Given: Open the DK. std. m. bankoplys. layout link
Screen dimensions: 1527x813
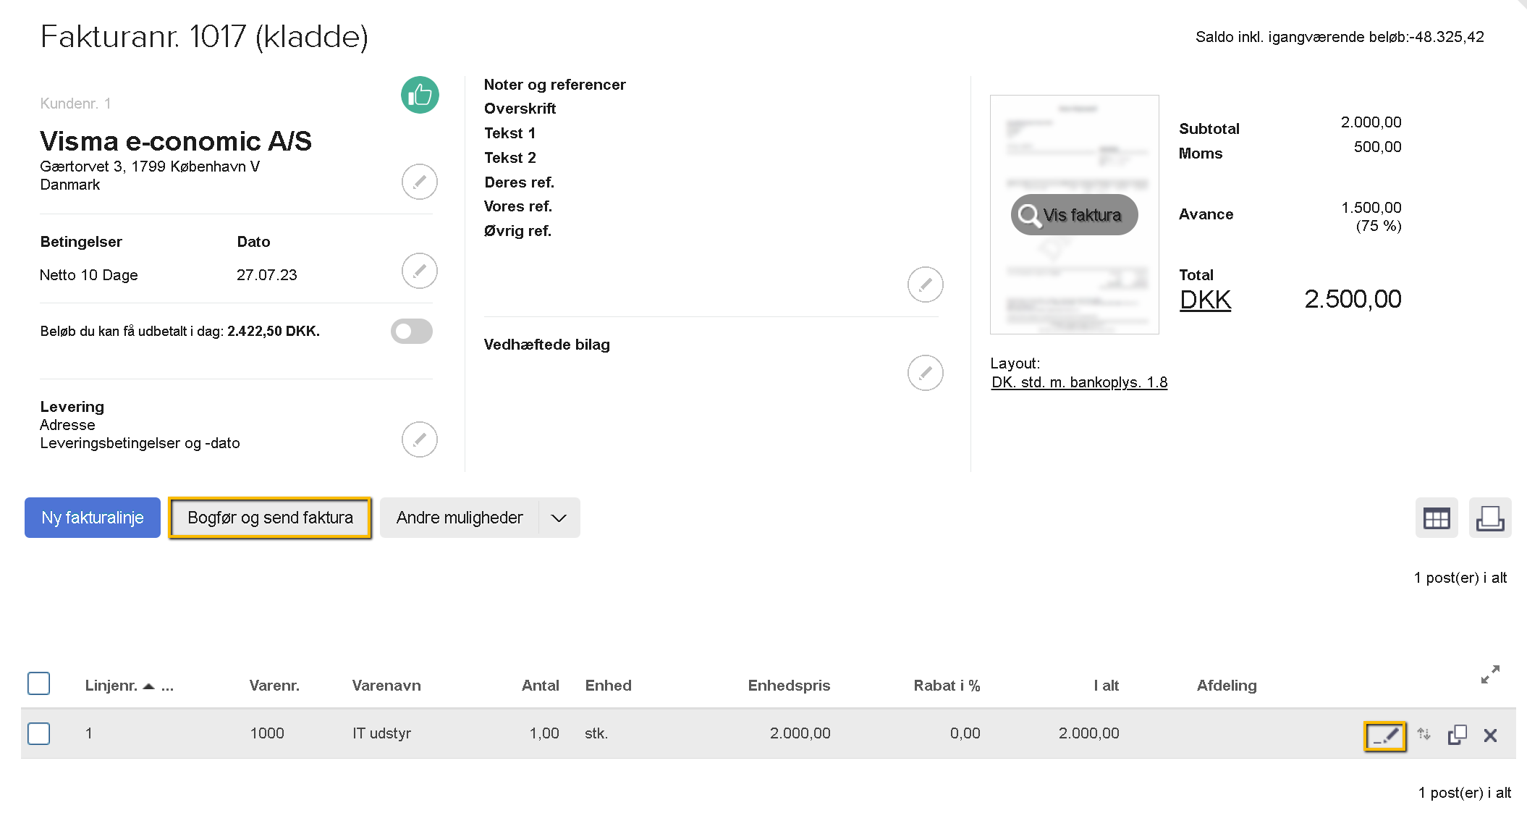Looking at the screenshot, I should point(1079,382).
